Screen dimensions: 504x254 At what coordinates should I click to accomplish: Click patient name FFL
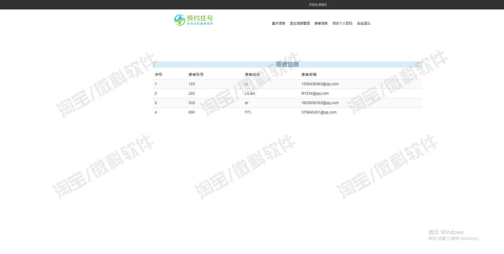pyautogui.click(x=248, y=112)
